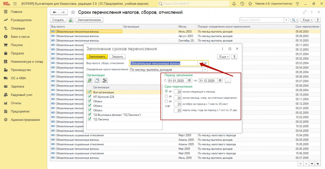Image resolution: width=325 pixels, height=169 pixels.
Task: Toggle the Все организации checkbox
Action: (x=90, y=92)
